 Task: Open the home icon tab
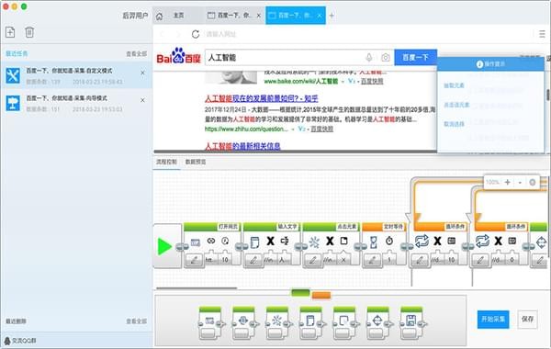159,17
